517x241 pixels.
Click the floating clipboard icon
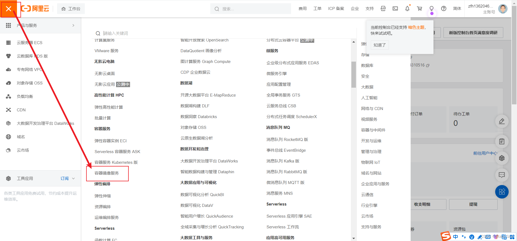pyautogui.click(x=502, y=141)
